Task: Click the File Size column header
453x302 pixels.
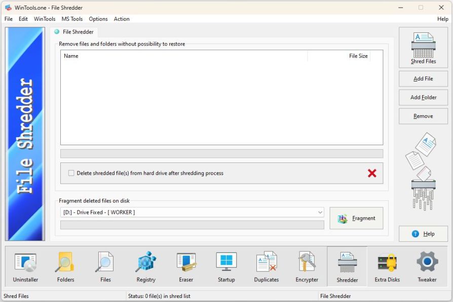Action: 339,56
